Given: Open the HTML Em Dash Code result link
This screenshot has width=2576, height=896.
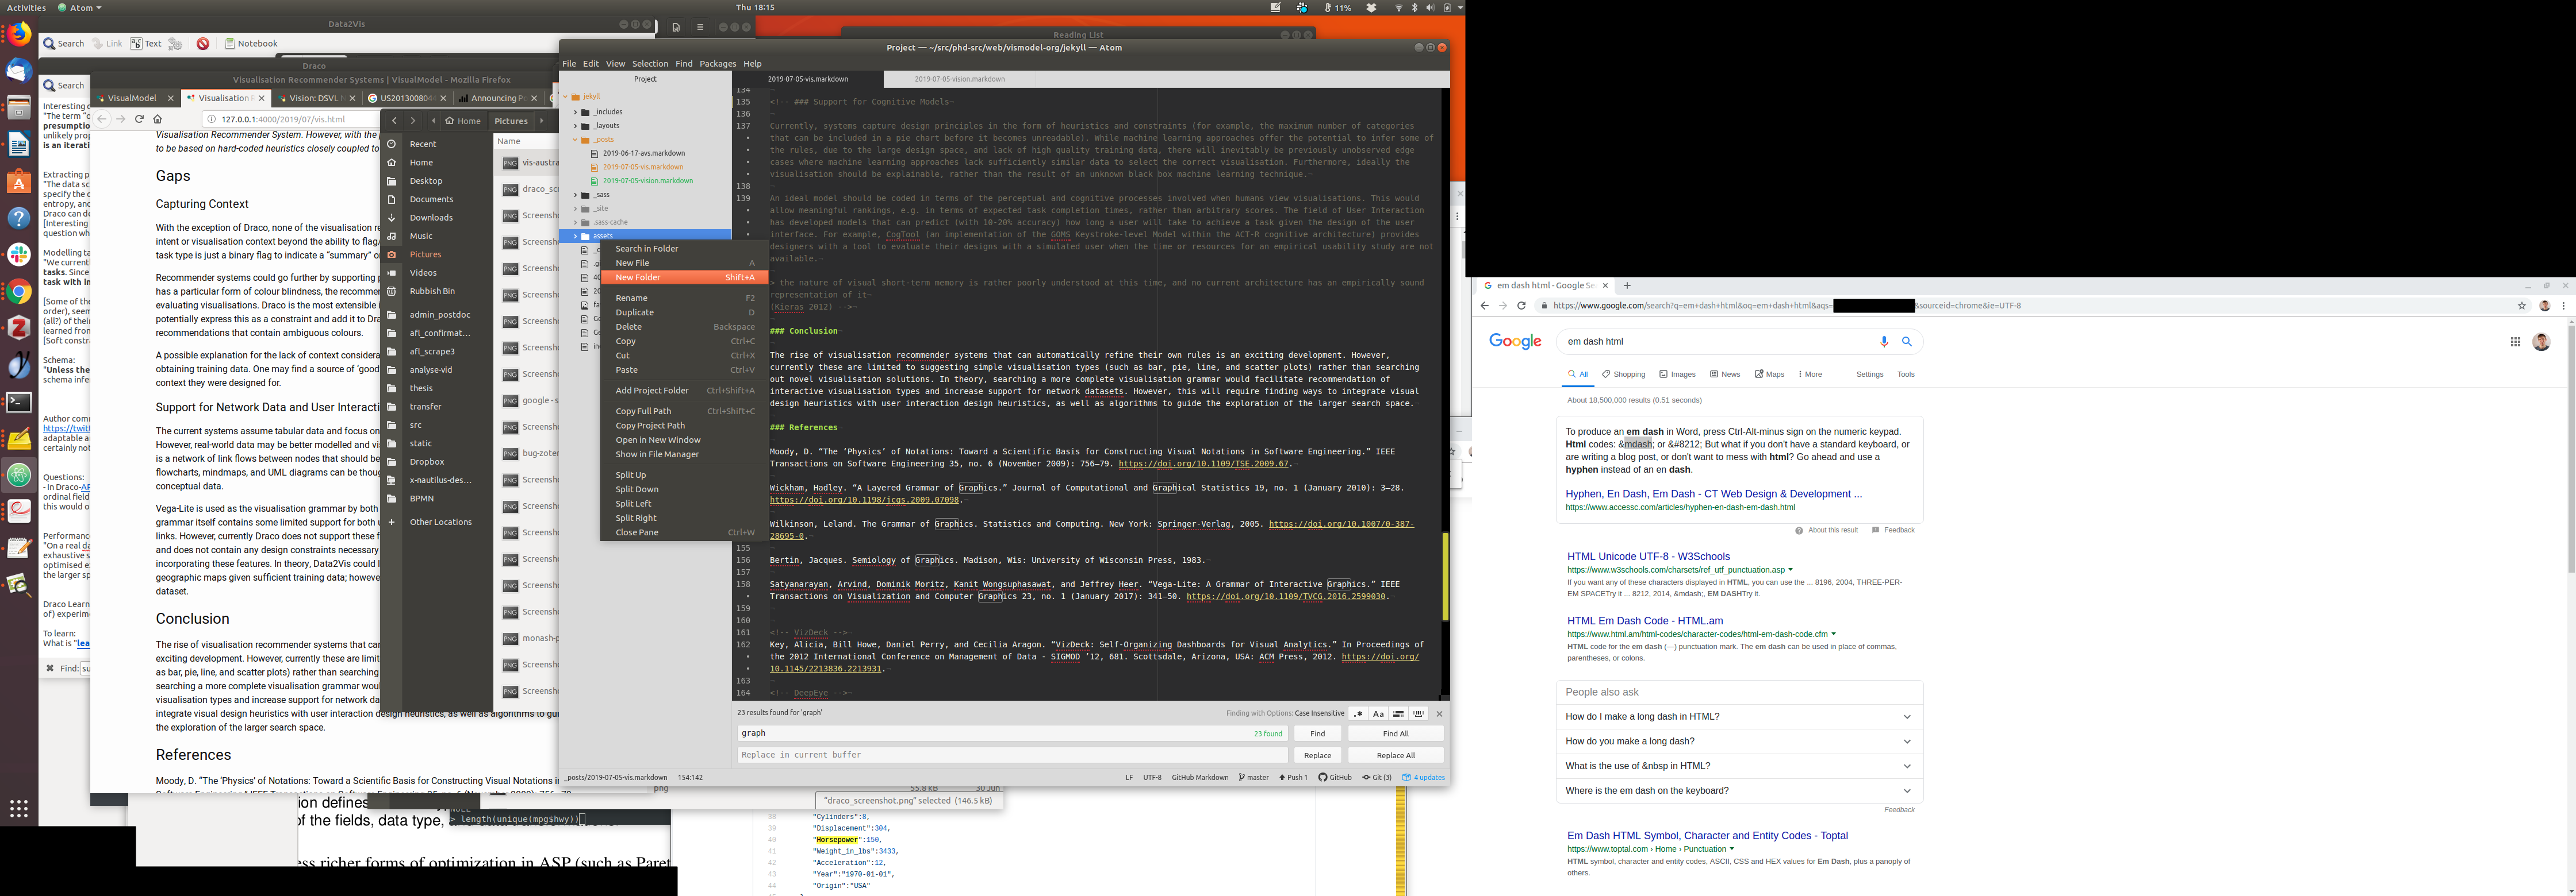Looking at the screenshot, I should 1644,620.
